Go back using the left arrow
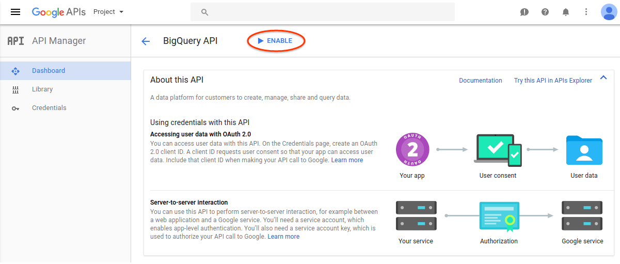 point(146,41)
